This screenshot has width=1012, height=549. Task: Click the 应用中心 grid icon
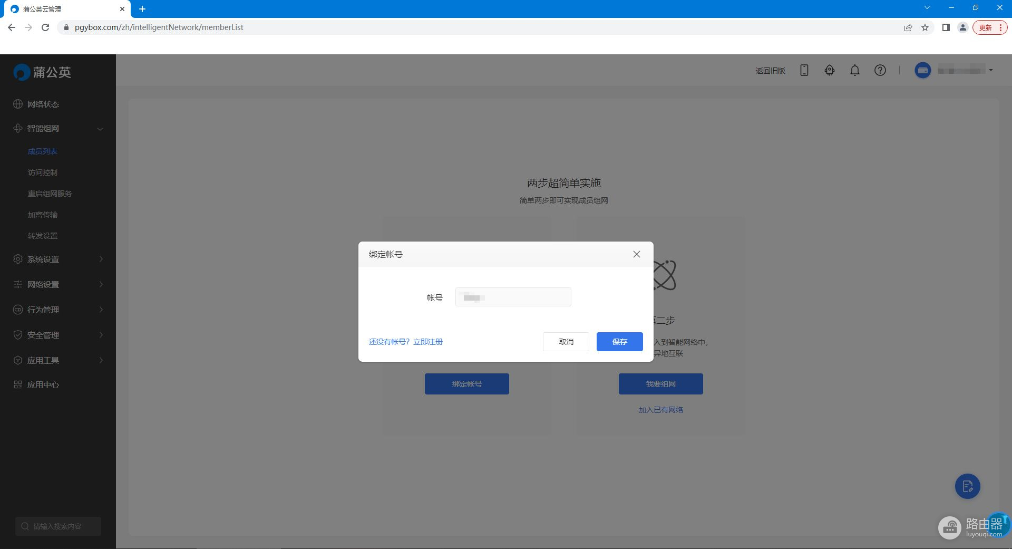point(18,384)
